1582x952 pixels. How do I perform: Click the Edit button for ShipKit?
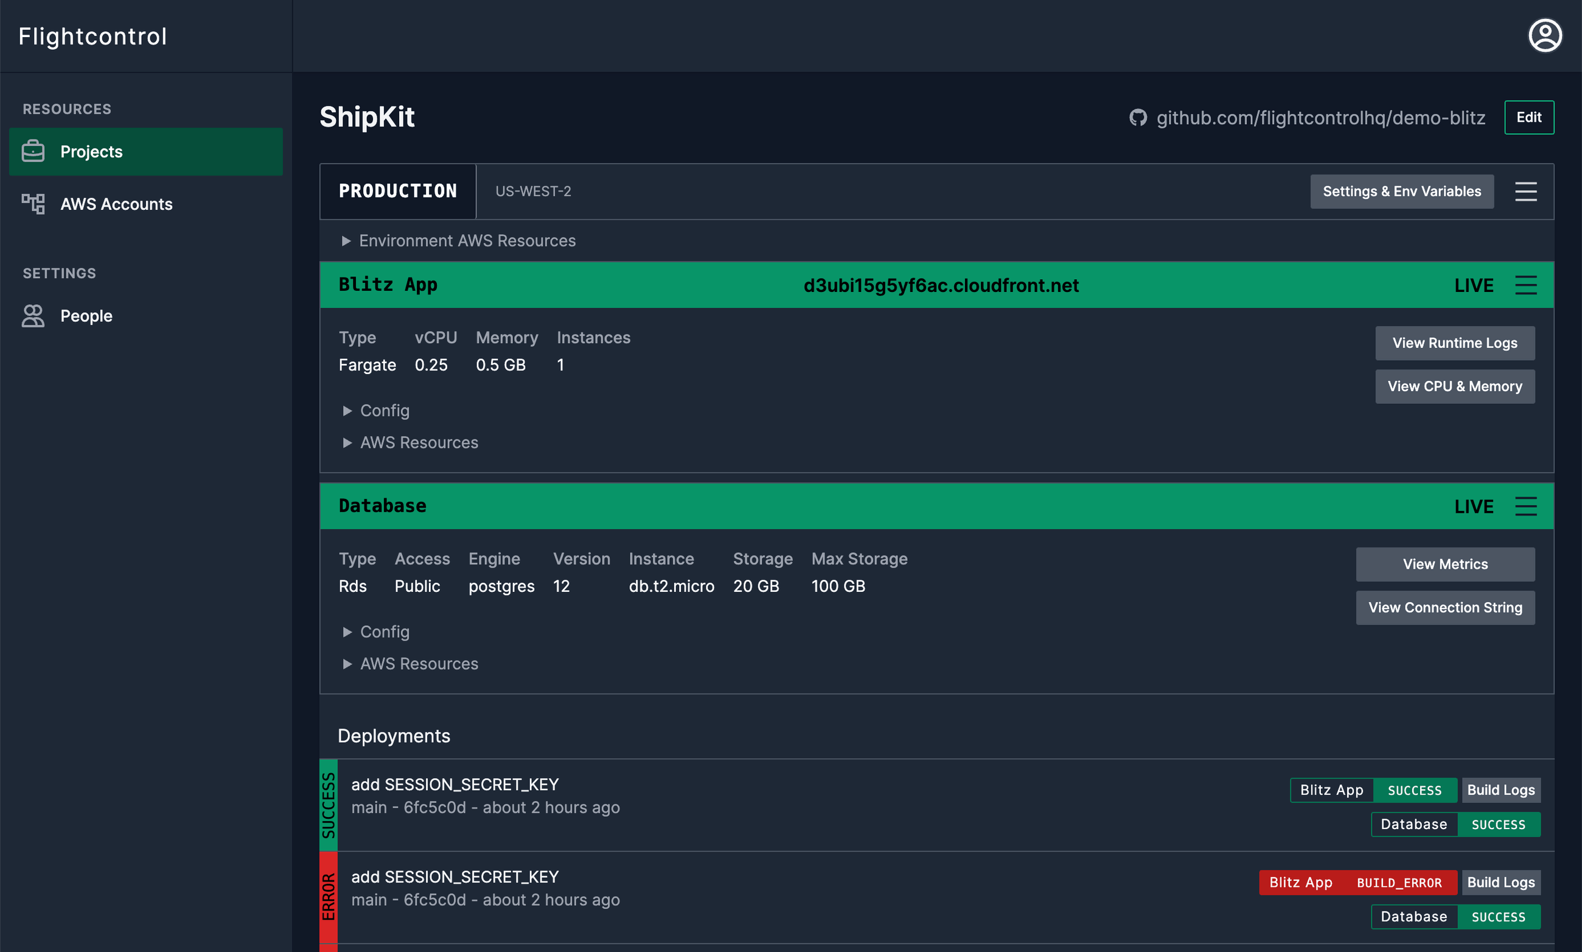(x=1530, y=117)
